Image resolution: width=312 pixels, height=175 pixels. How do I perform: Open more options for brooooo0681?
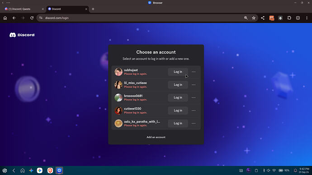coord(194,97)
